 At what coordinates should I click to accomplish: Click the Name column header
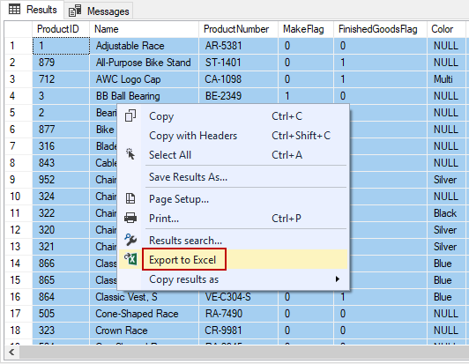click(x=144, y=29)
